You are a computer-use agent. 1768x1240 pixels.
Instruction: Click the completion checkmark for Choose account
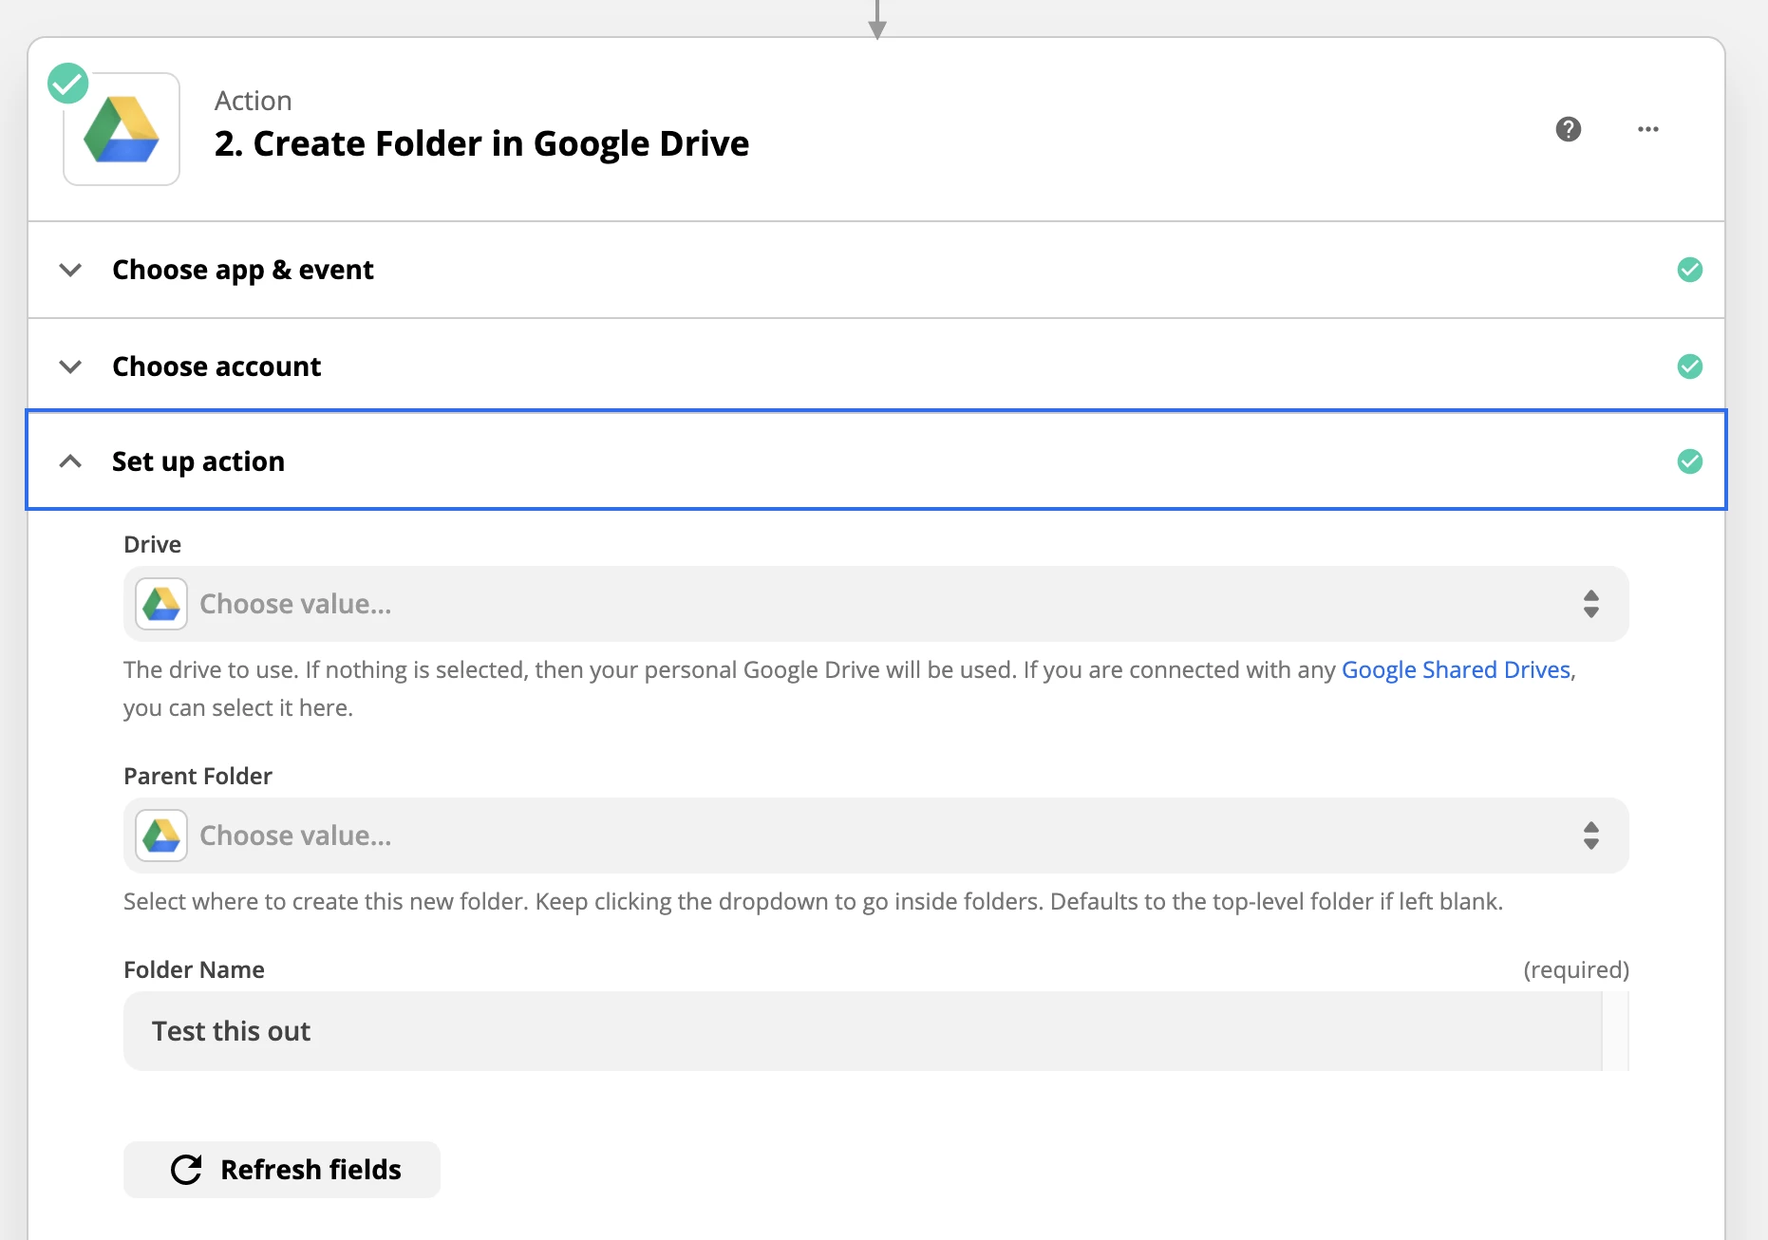point(1690,366)
